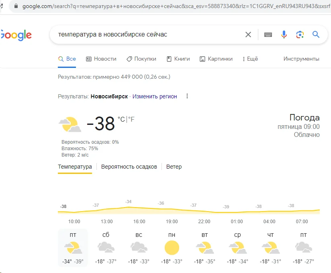Open the results options three-dot menu
The image size is (331, 273).
[187, 96]
